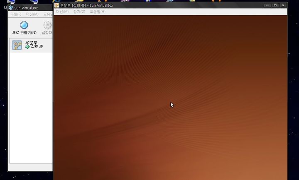Open 도움말 menu in VirtualBox manager window
The width and height of the screenshot is (299, 180).
click(x=48, y=14)
